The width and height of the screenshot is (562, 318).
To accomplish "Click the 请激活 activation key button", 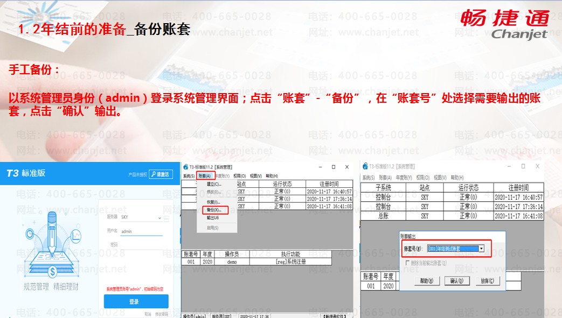I will pyautogui.click(x=161, y=174).
